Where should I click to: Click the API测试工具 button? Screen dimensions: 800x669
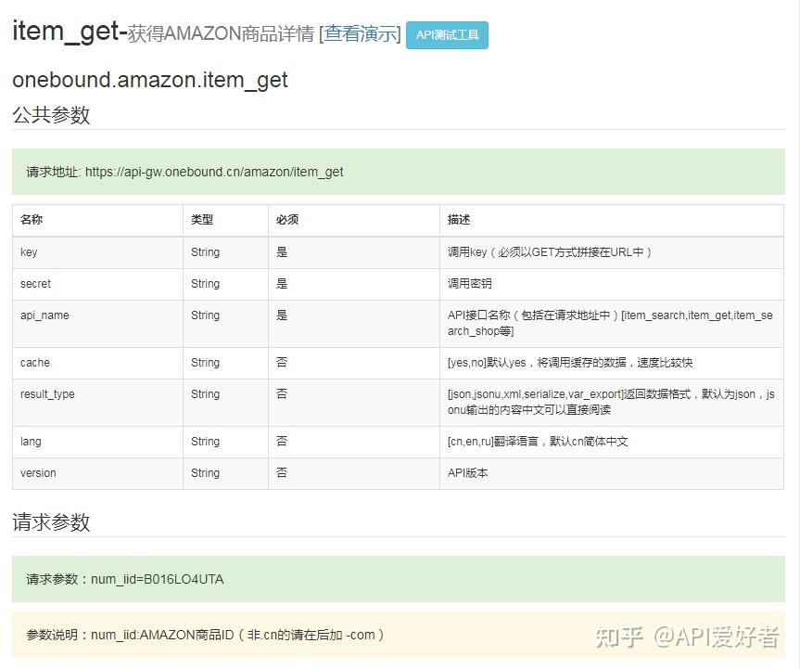click(447, 35)
